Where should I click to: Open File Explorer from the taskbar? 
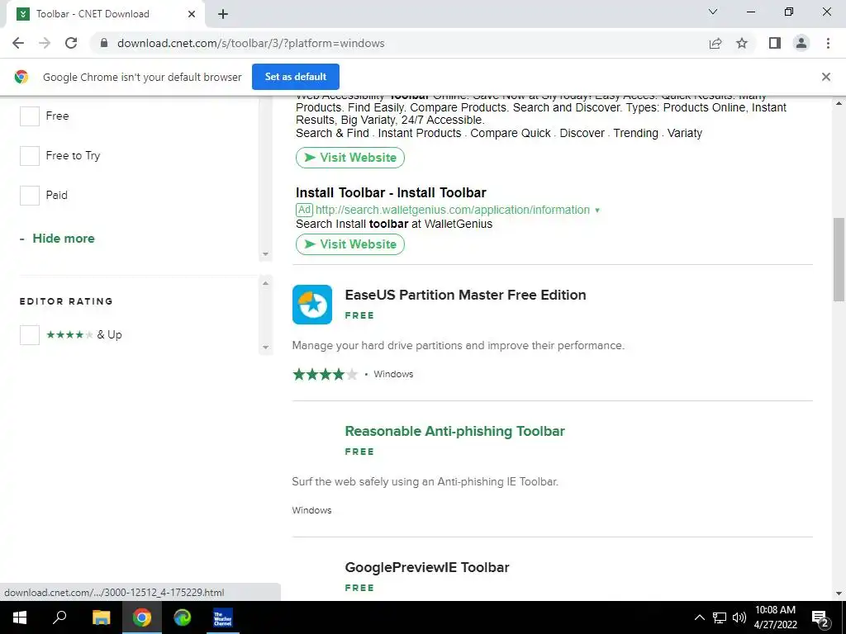[x=101, y=617]
